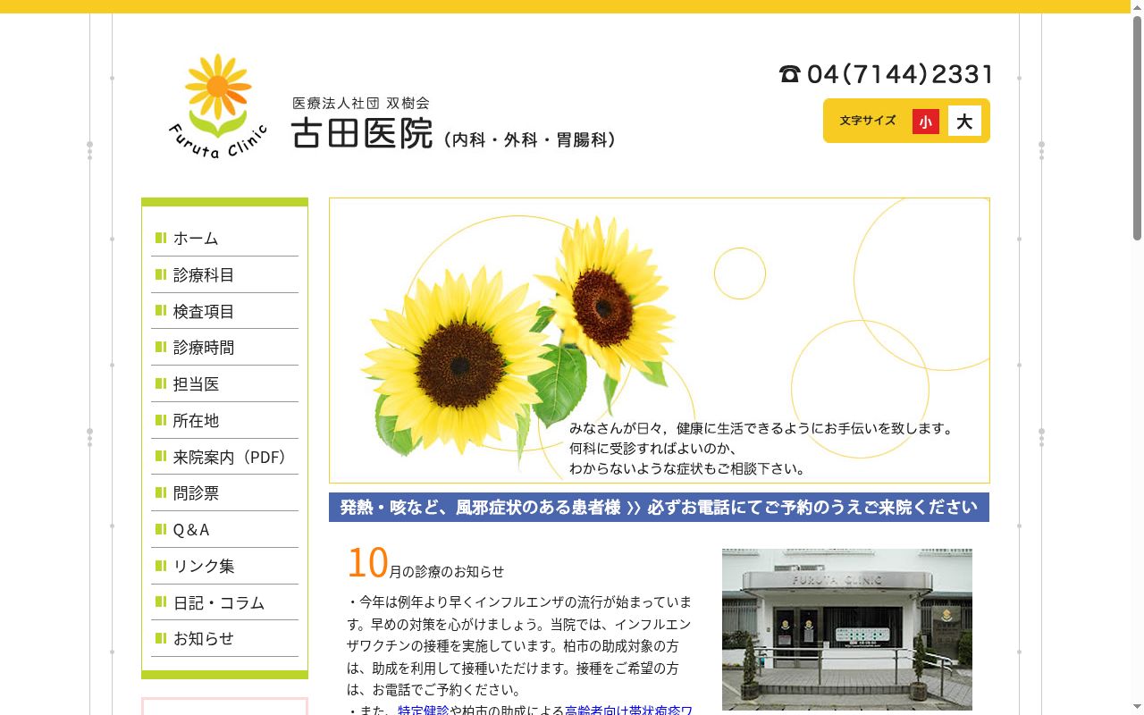The height and width of the screenshot is (715, 1144).
Task: Click the sunflower hero banner image
Action: pyautogui.click(x=660, y=341)
